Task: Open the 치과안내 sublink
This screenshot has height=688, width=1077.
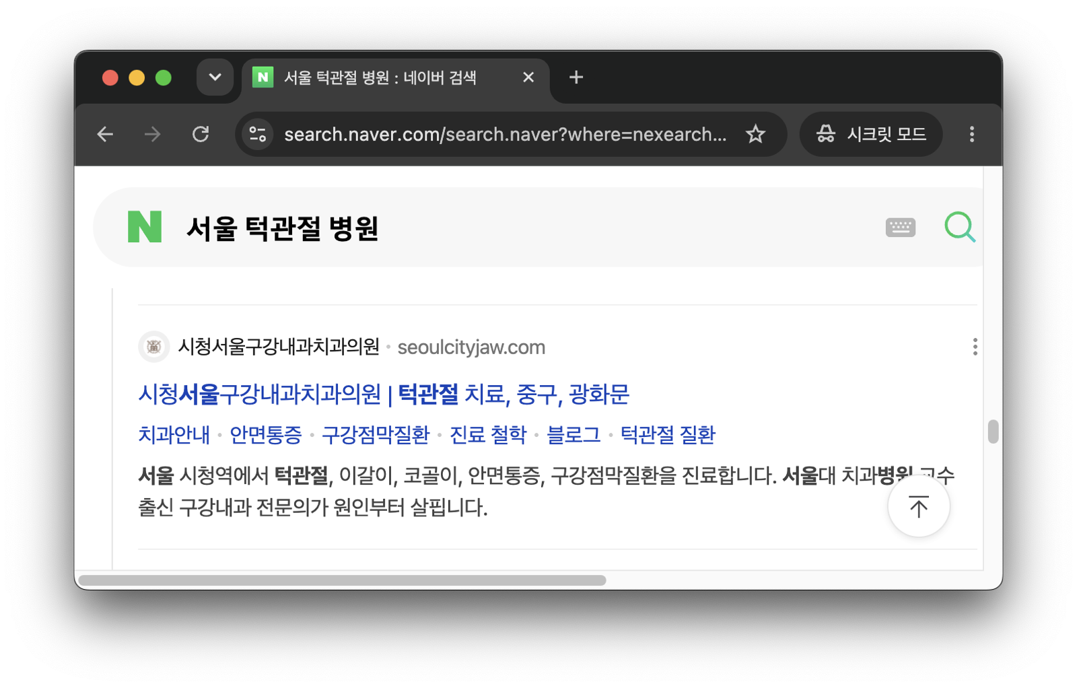Action: pos(174,435)
